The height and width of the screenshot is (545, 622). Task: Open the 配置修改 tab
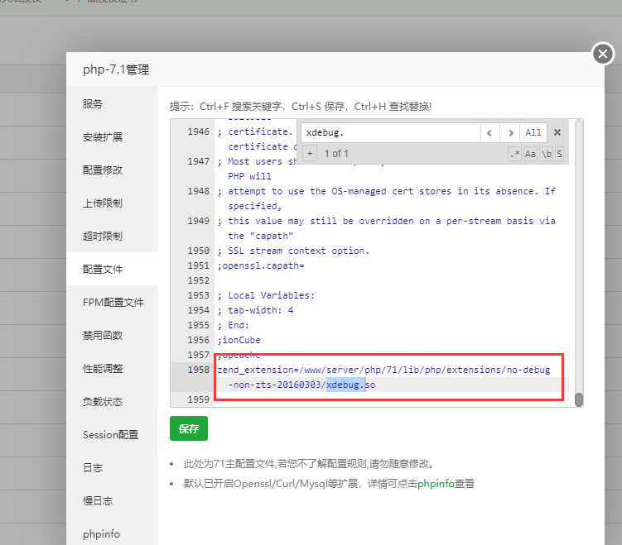pyautogui.click(x=112, y=170)
